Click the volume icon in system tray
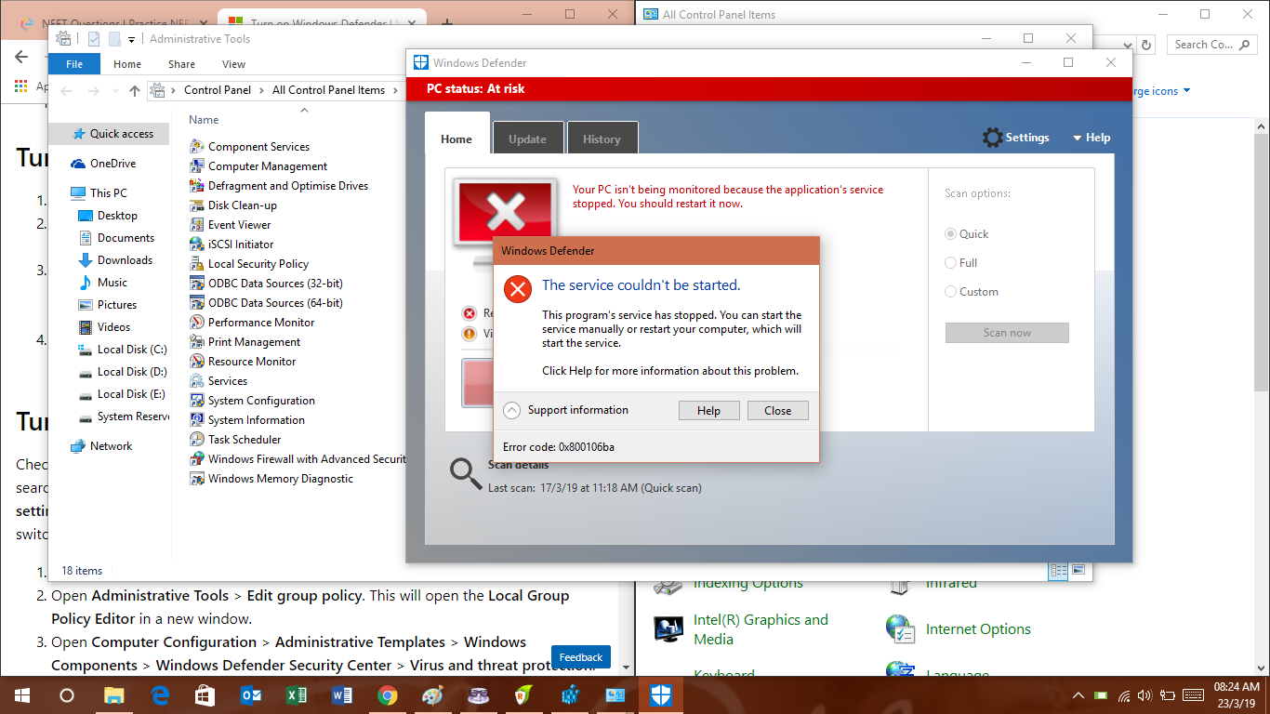The height and width of the screenshot is (714, 1270). click(1144, 695)
